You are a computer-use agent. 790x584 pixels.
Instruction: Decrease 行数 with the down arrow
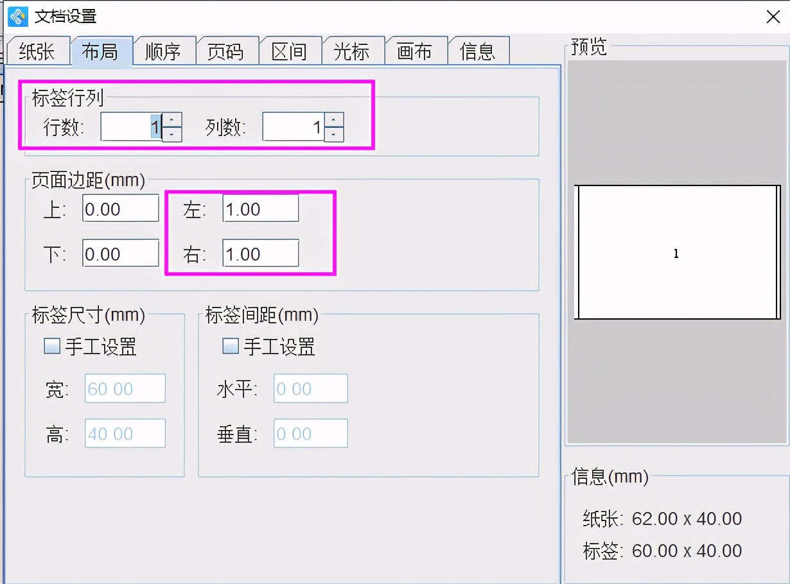pos(172,134)
